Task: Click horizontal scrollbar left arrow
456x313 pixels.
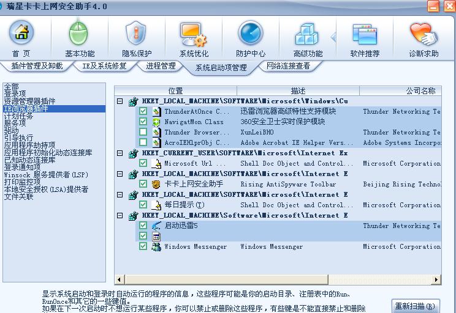Action: 120,279
